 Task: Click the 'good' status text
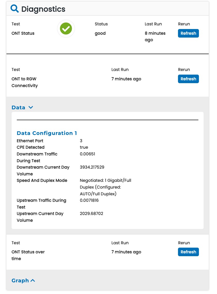click(x=100, y=33)
